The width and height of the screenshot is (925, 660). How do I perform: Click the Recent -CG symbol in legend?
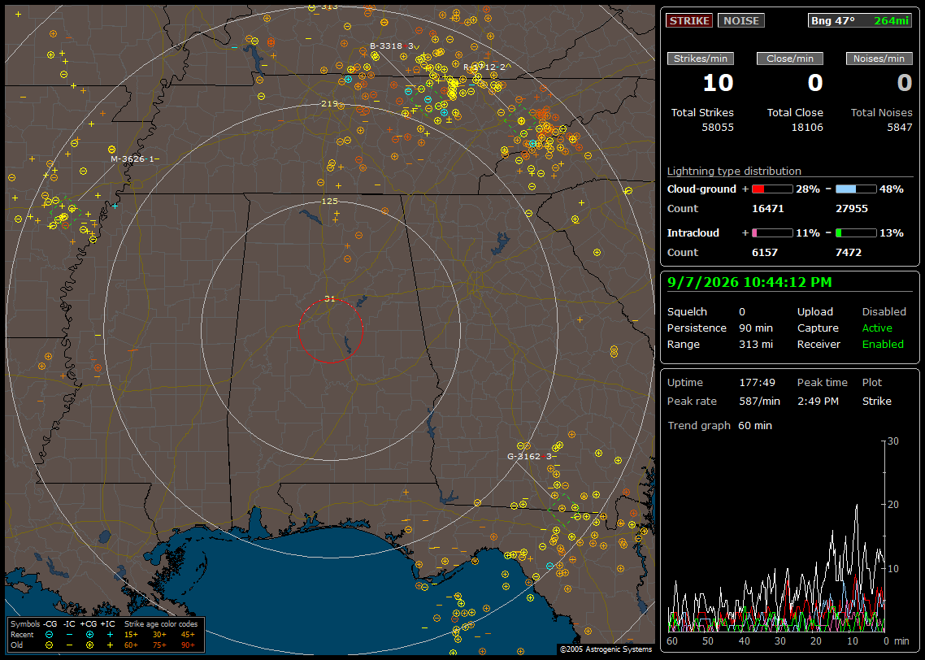tap(49, 635)
